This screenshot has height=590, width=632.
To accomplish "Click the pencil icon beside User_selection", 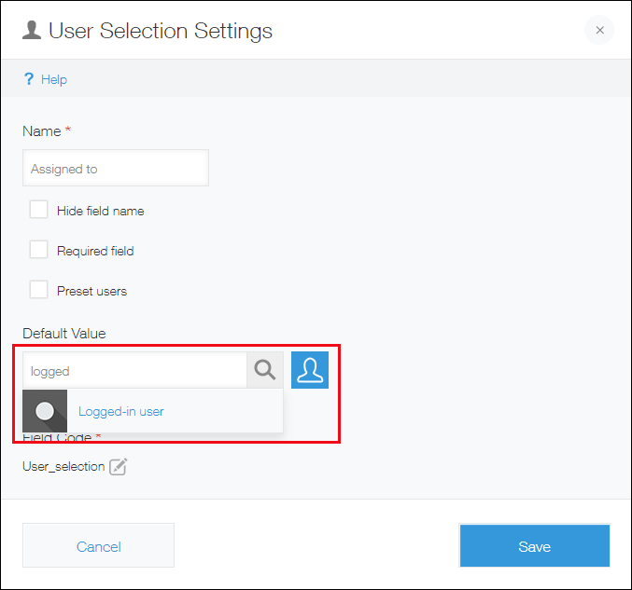I will pyautogui.click(x=118, y=467).
